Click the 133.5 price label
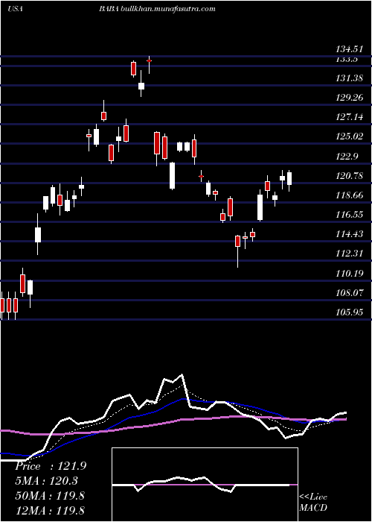This screenshot has width=372, height=522. click(x=347, y=59)
